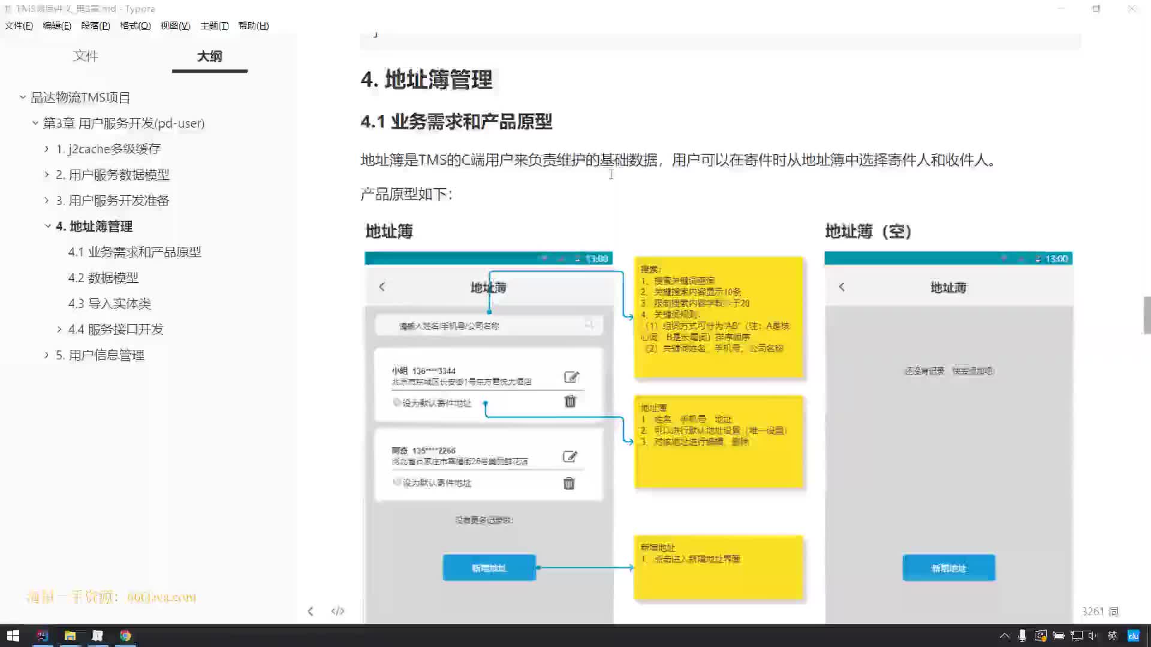Click the microphone tray icon
This screenshot has width=1151, height=647.
pyautogui.click(x=1022, y=636)
